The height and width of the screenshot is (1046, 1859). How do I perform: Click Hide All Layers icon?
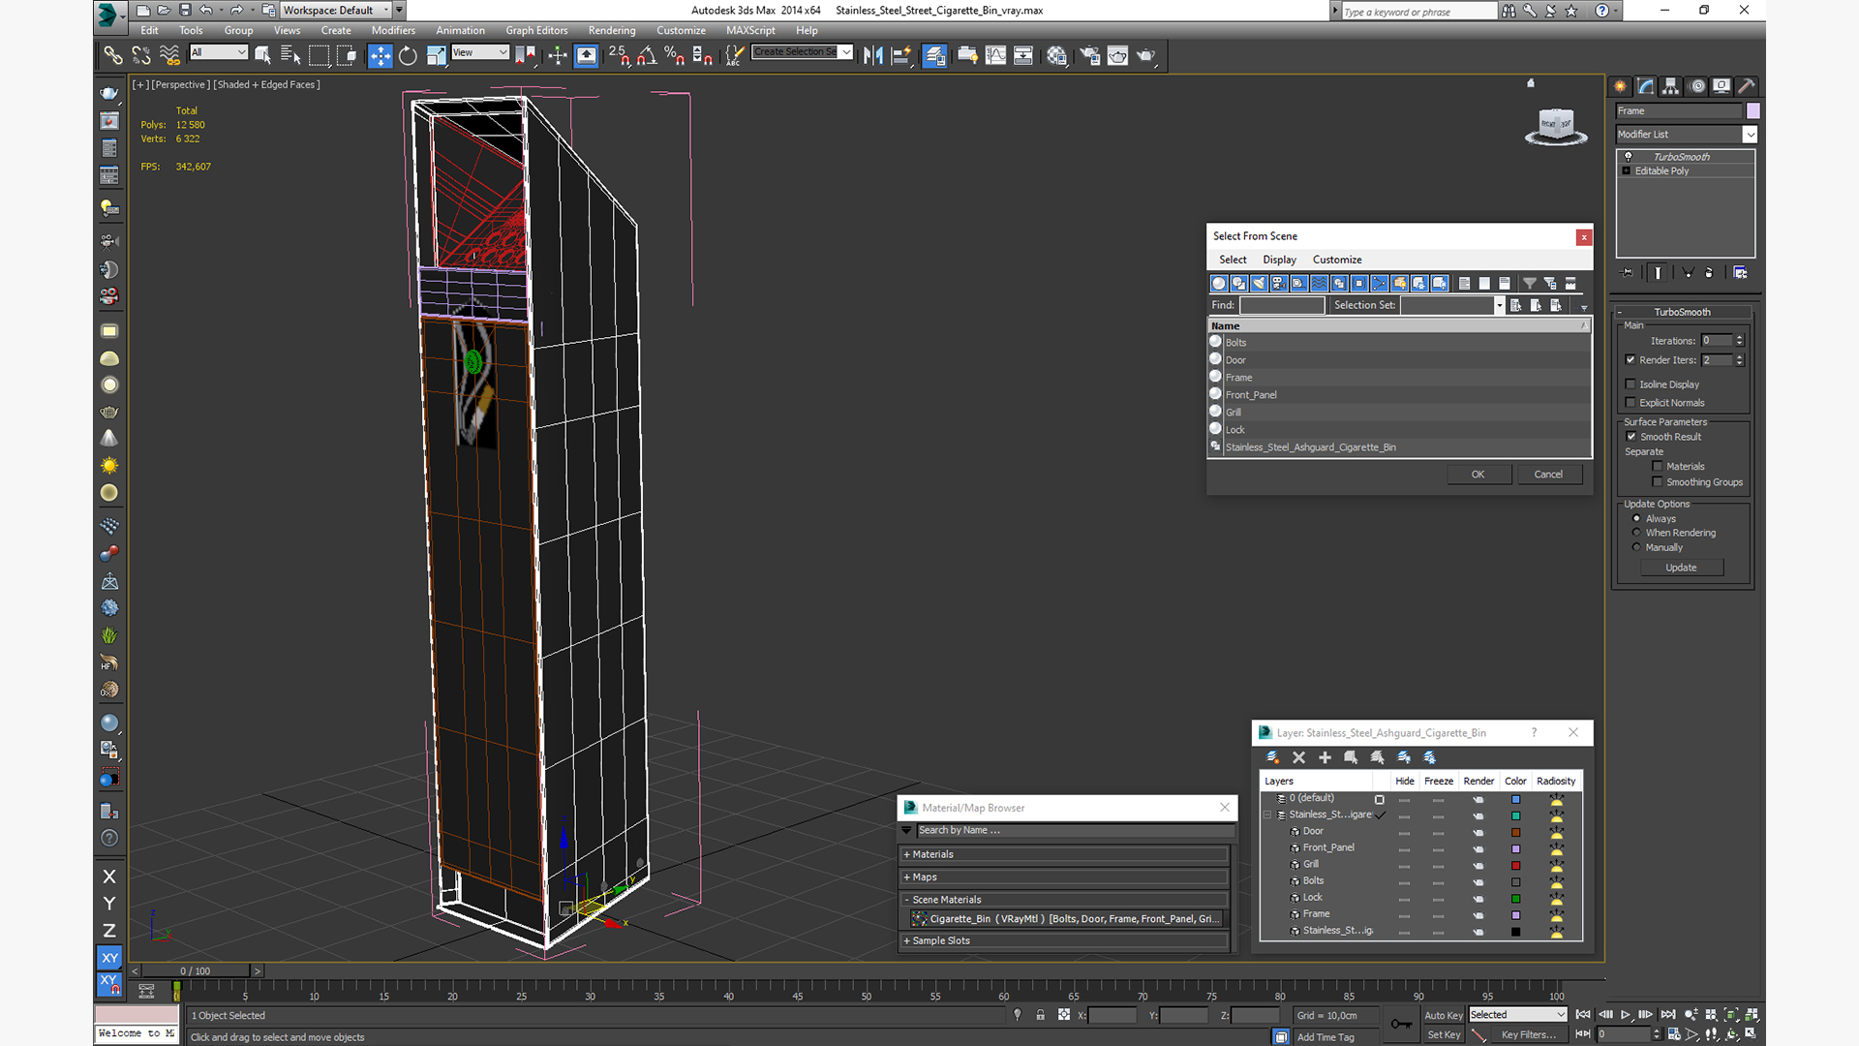click(1403, 757)
